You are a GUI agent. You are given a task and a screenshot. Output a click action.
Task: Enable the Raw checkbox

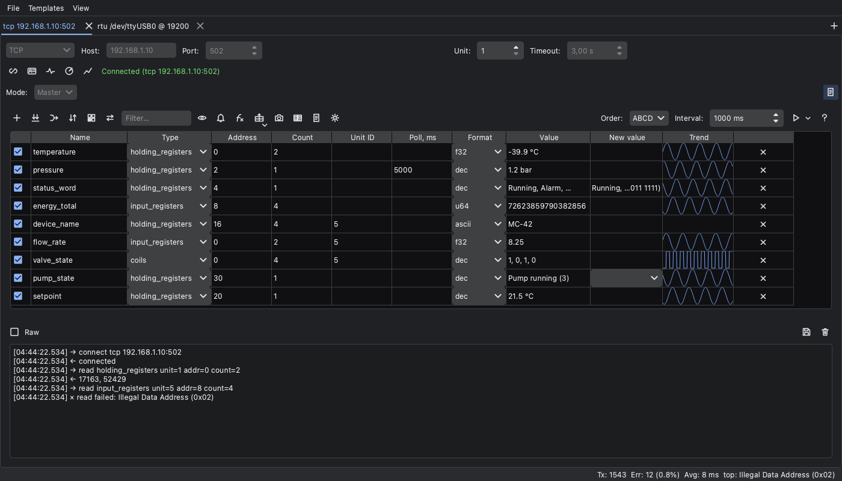coord(14,332)
